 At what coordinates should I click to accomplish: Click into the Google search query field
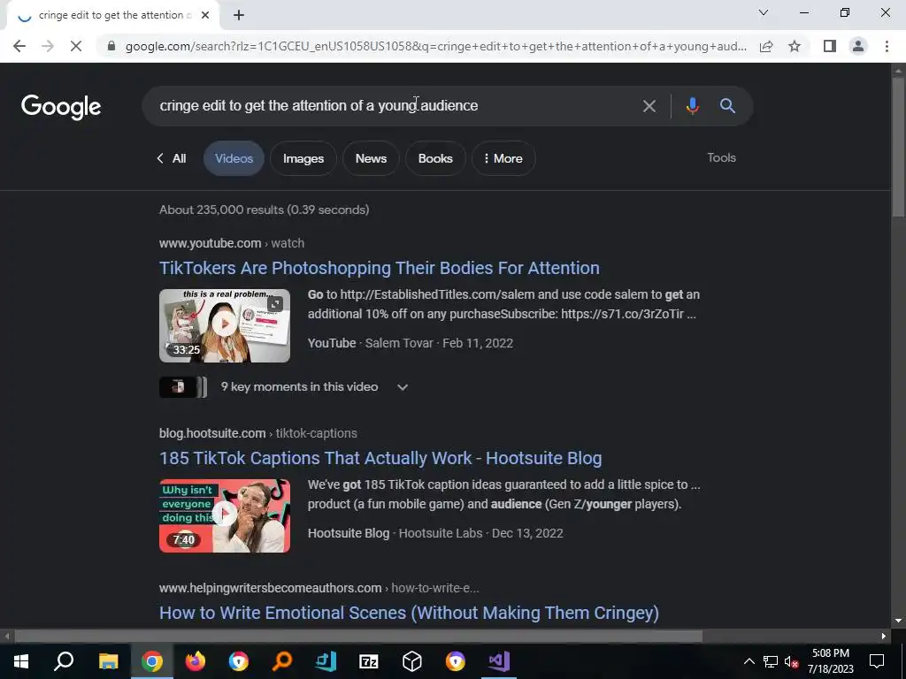click(x=393, y=106)
